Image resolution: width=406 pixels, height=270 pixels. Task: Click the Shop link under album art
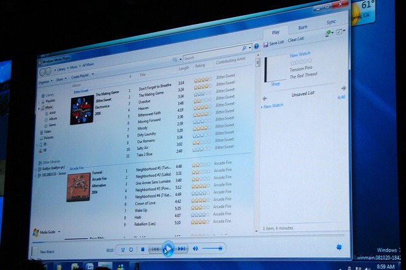pyautogui.click(x=275, y=84)
